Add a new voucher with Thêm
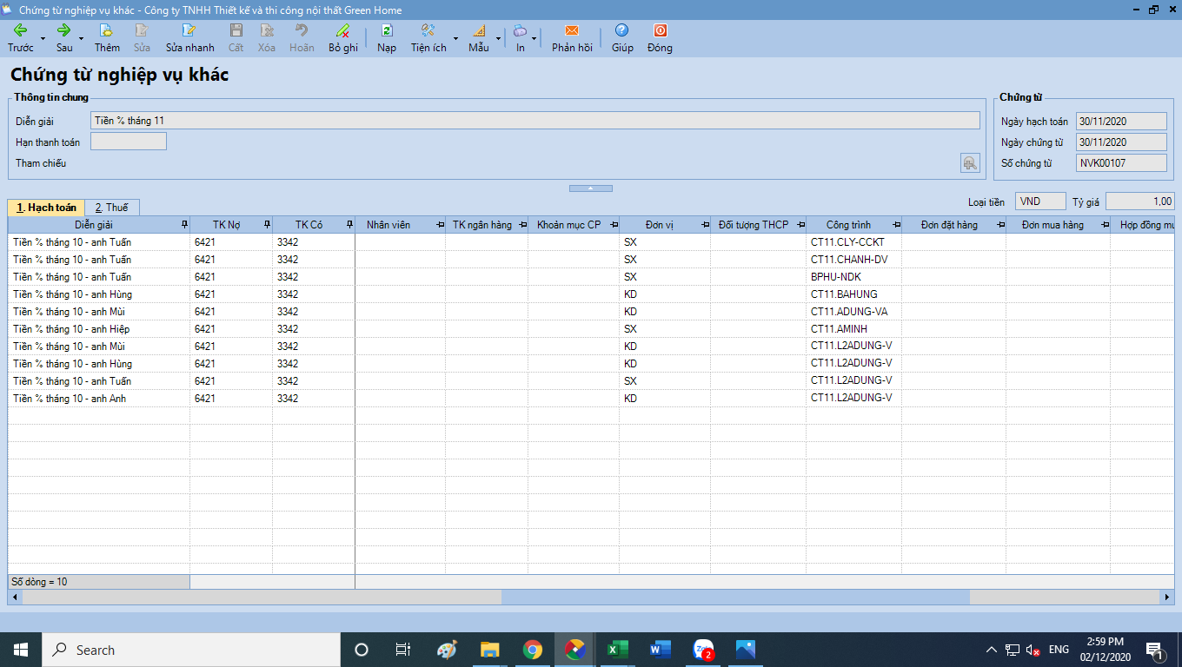The height and width of the screenshot is (667, 1182). tap(107, 38)
